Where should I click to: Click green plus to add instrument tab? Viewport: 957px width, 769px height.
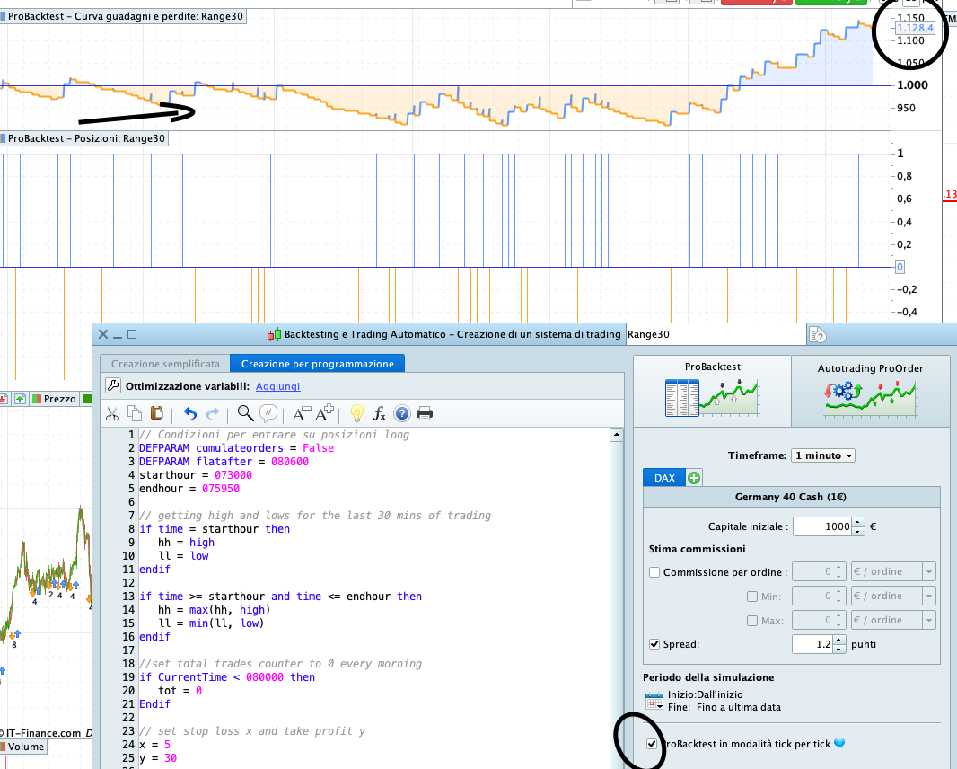point(694,478)
